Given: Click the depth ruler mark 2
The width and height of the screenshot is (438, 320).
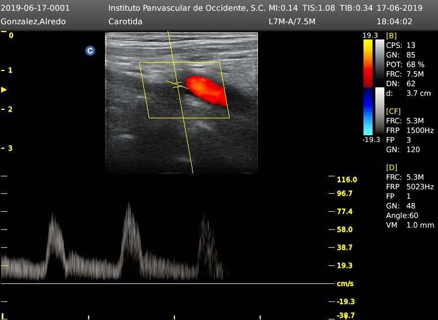Looking at the screenshot, I should click(x=10, y=109).
